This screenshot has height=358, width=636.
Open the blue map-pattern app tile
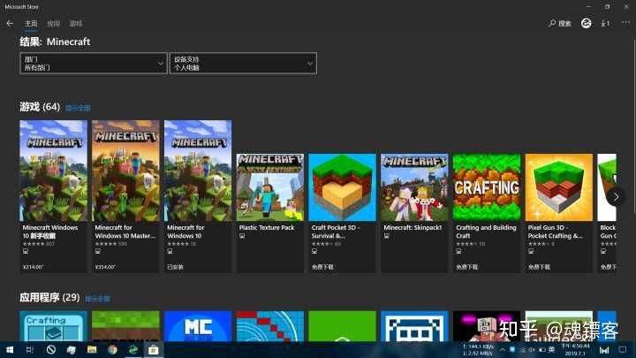coord(270,326)
